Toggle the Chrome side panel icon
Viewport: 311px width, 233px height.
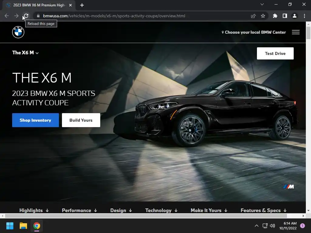click(285, 16)
